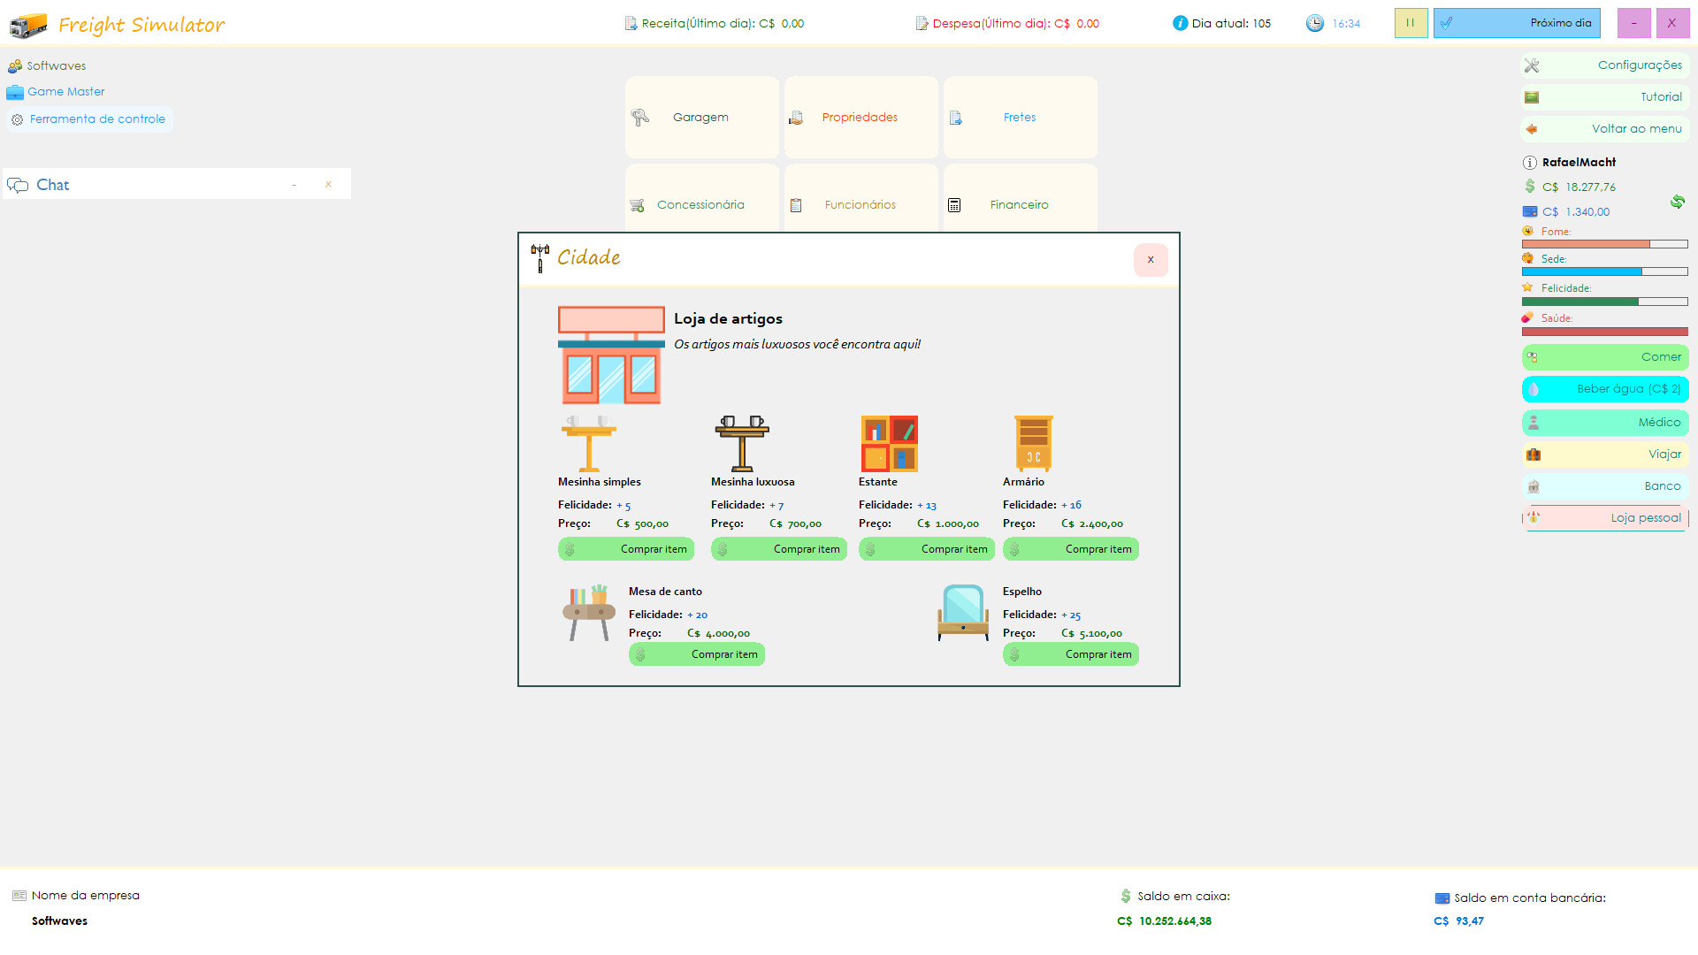Click the Felicidade progress bar
Screen dimensions: 1698x955
coord(1604,302)
